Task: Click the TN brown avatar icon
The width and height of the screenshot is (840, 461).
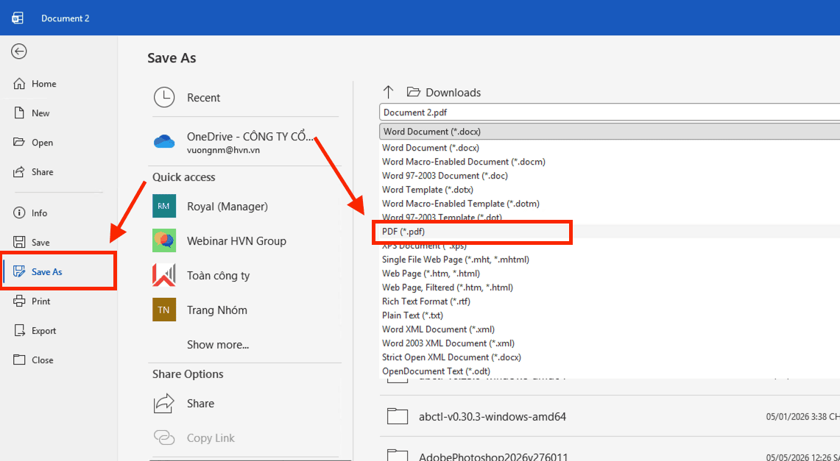Action: point(164,310)
